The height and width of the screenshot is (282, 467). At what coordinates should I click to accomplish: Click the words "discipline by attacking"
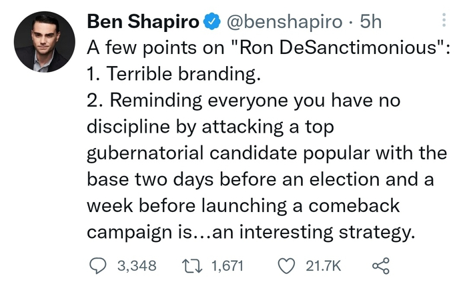[x=169, y=127]
